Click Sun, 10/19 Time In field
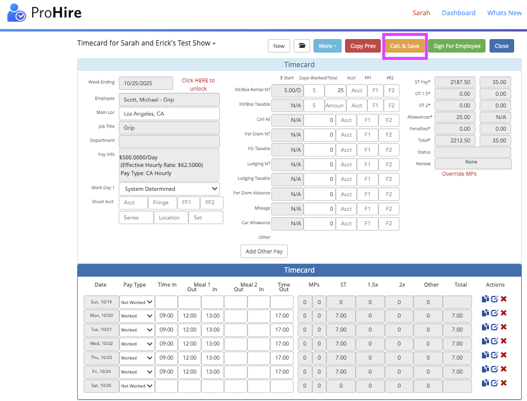Image resolution: width=527 pixels, height=401 pixels. point(166,302)
